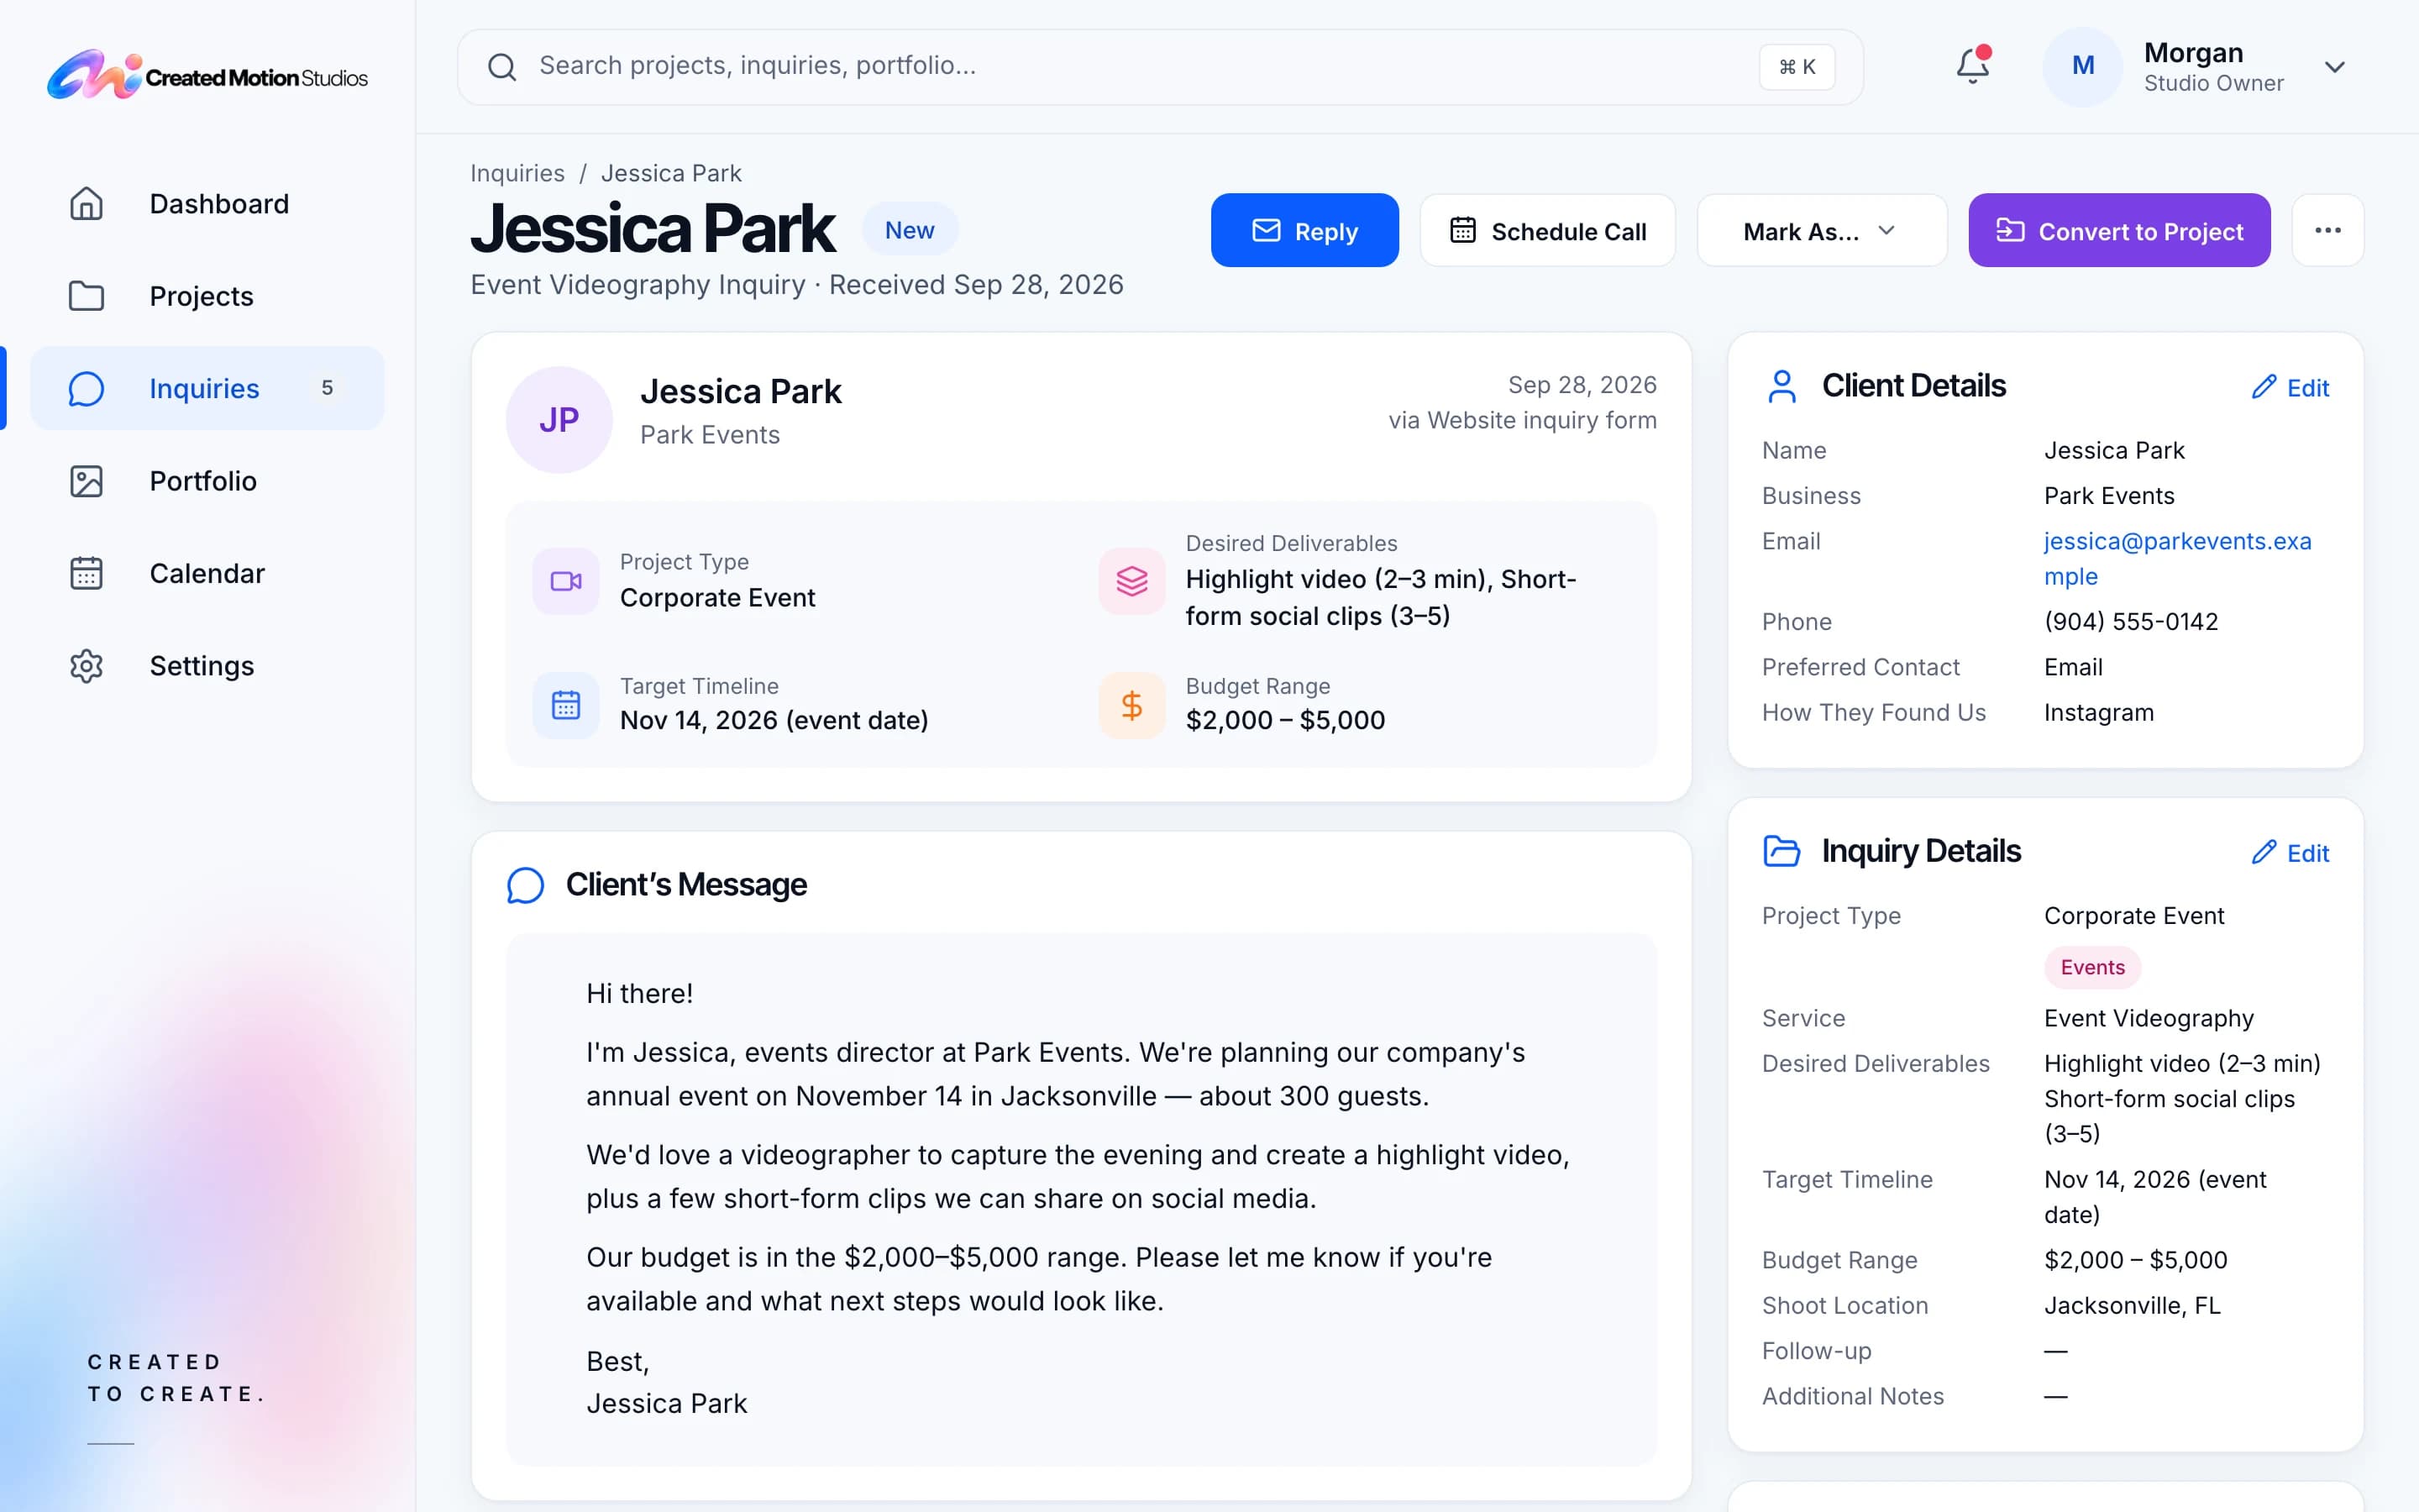Open Calendar in the sidebar

[x=208, y=573]
